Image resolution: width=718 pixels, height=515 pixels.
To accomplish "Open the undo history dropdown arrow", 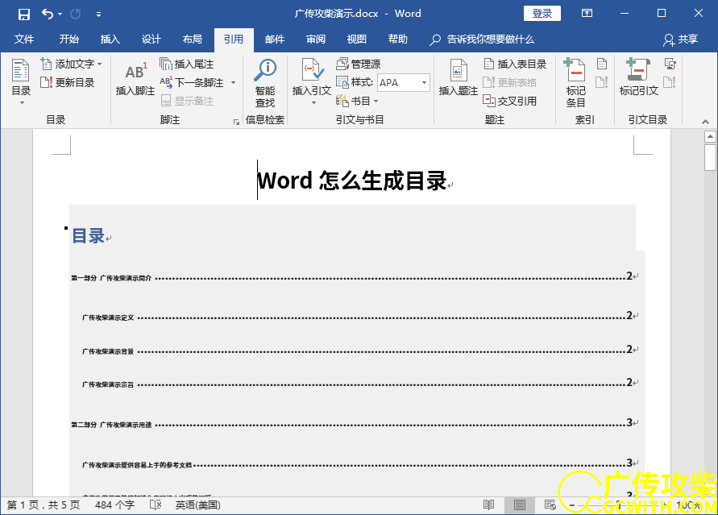I will click(x=60, y=15).
